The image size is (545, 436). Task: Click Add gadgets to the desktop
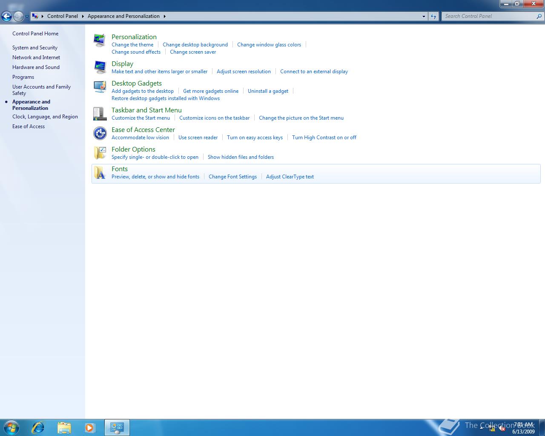coord(143,91)
